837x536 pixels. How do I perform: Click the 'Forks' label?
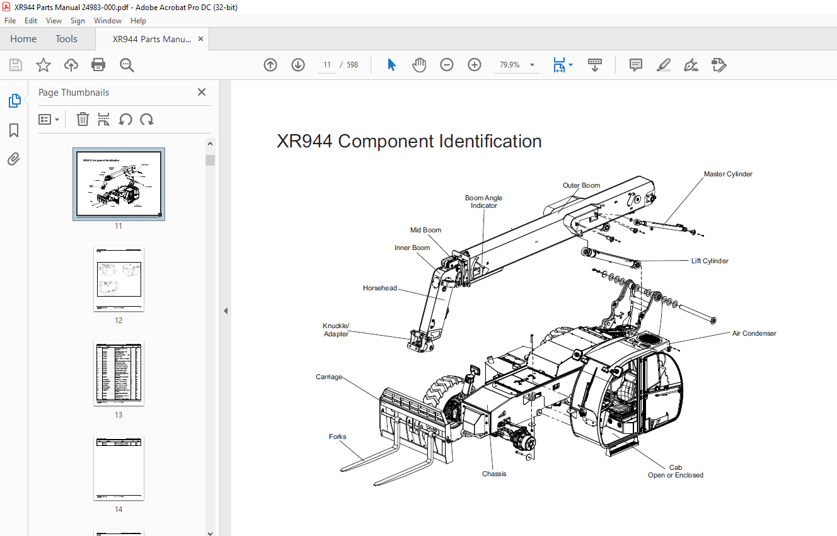pyautogui.click(x=337, y=436)
